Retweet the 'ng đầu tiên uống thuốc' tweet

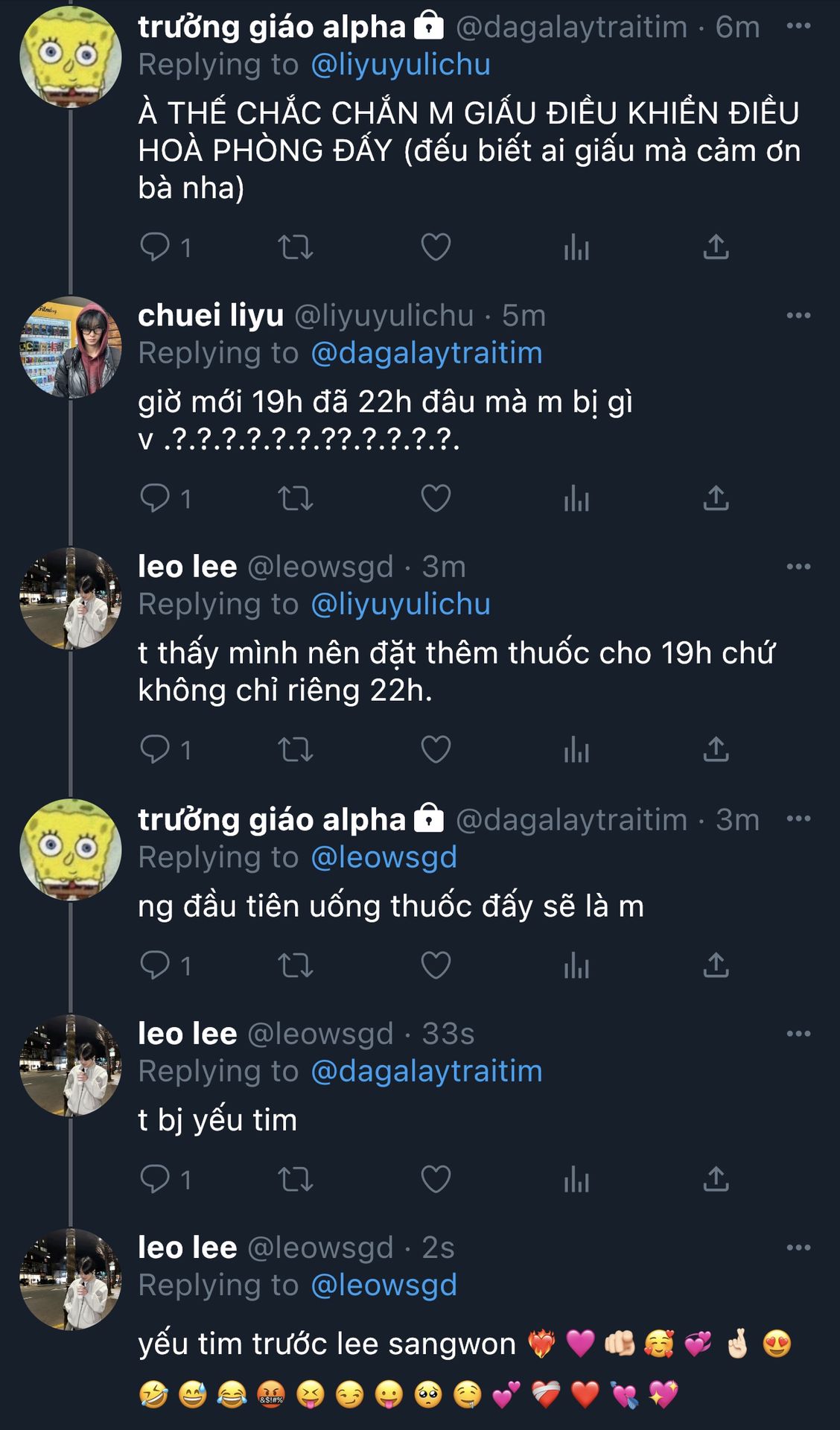(295, 965)
